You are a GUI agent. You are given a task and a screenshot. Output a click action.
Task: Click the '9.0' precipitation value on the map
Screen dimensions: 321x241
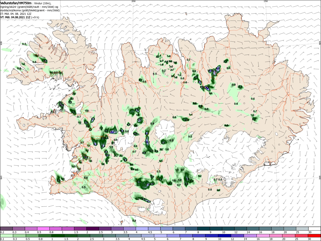tap(218, 68)
